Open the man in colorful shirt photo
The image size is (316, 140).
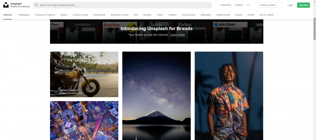pos(229,96)
